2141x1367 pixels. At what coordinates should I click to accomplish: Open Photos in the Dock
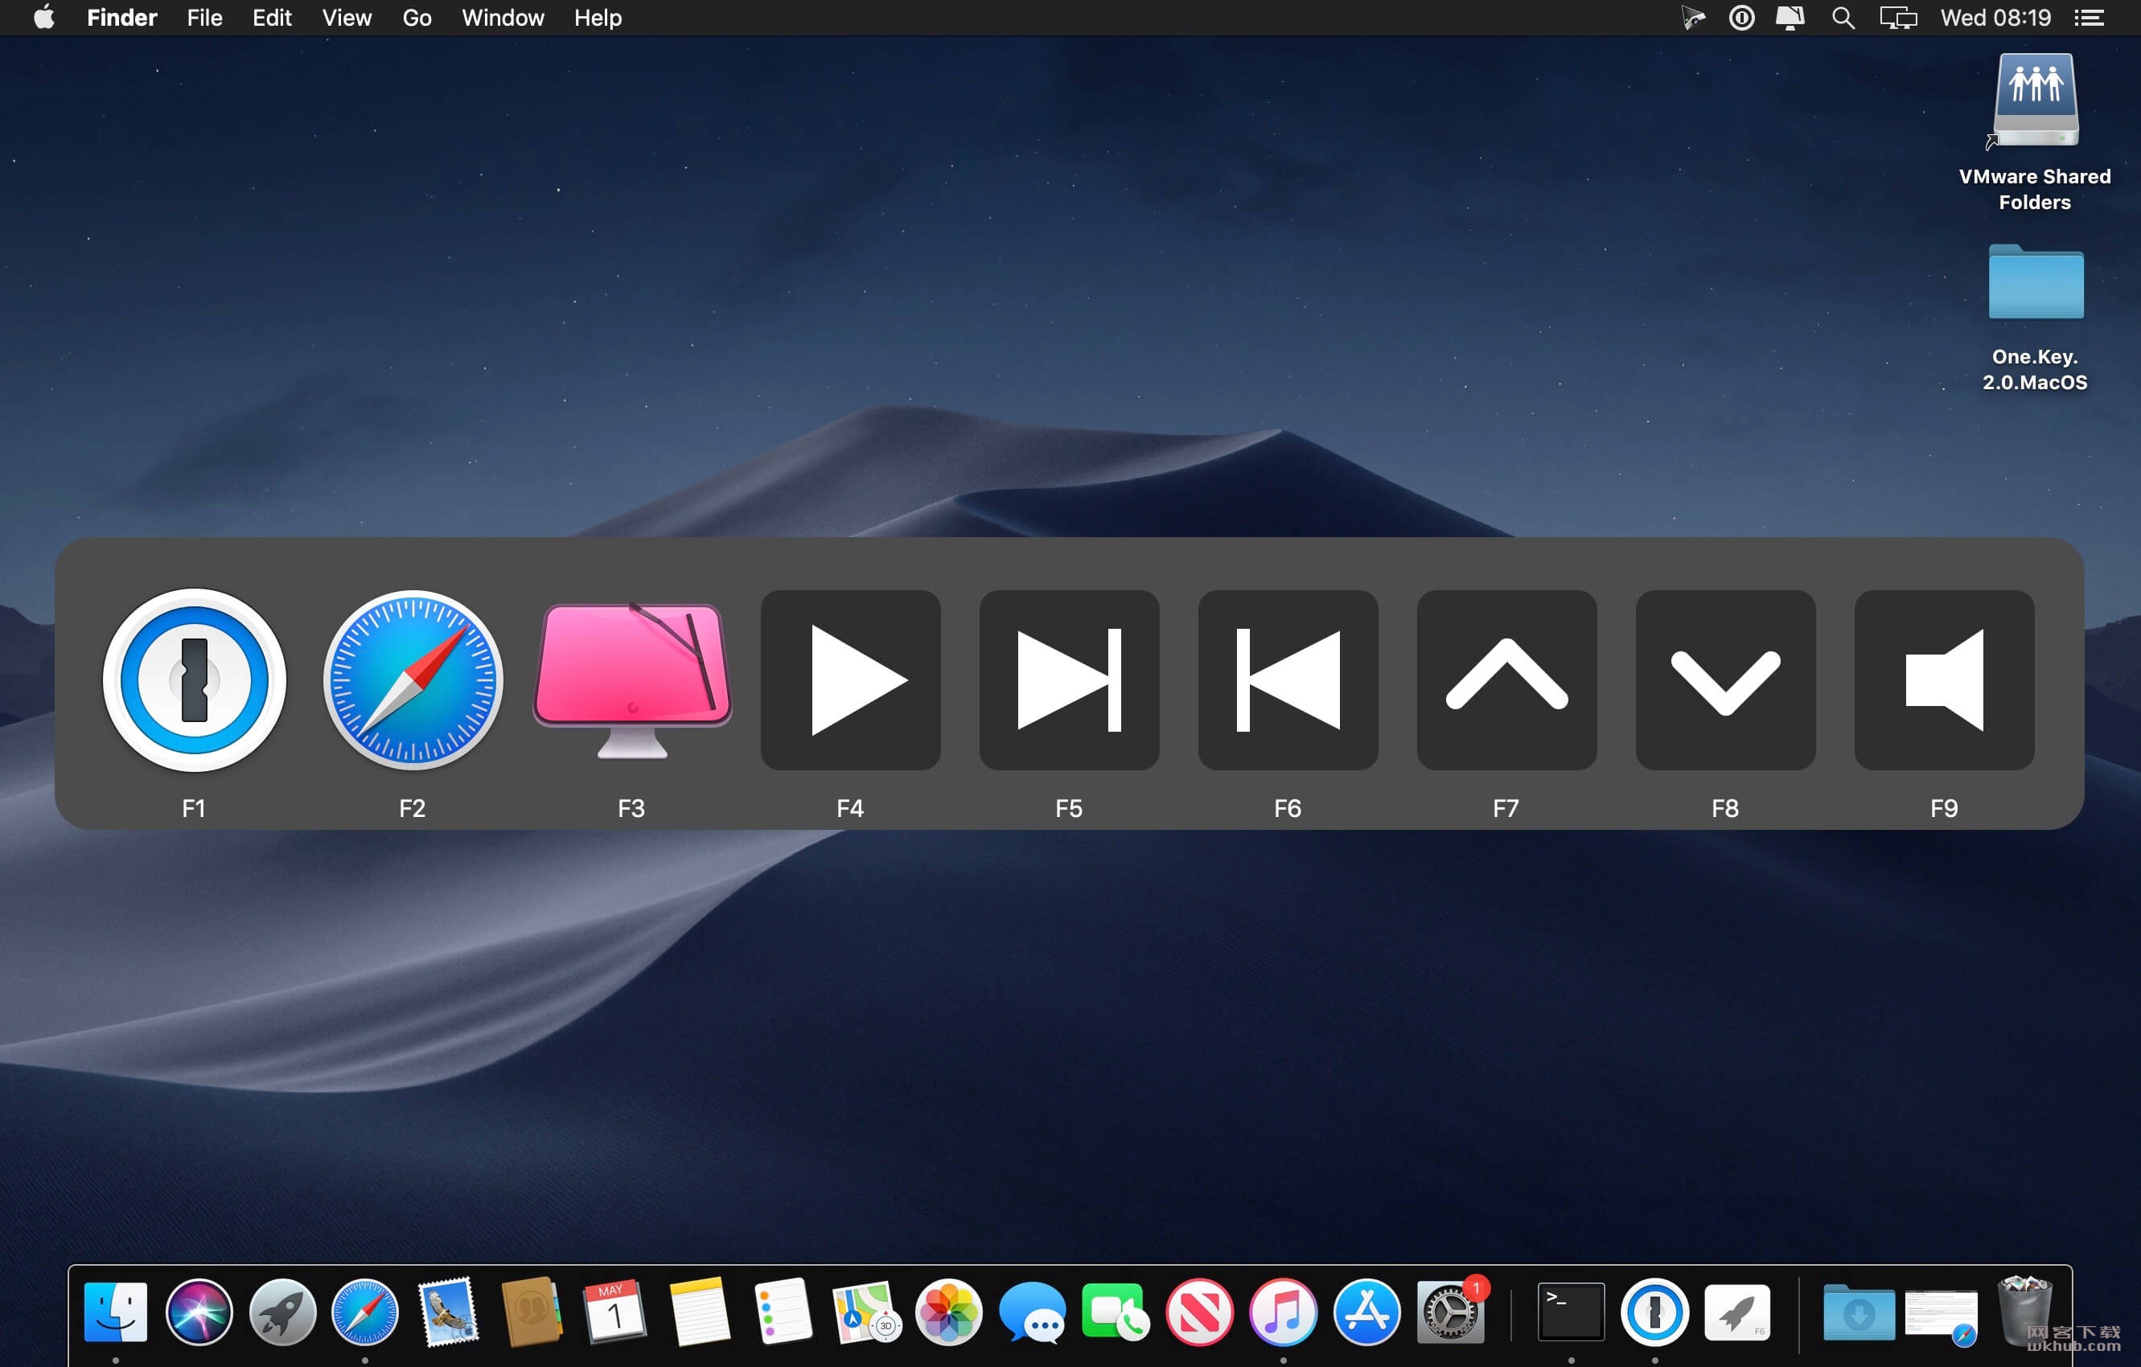(x=949, y=1312)
